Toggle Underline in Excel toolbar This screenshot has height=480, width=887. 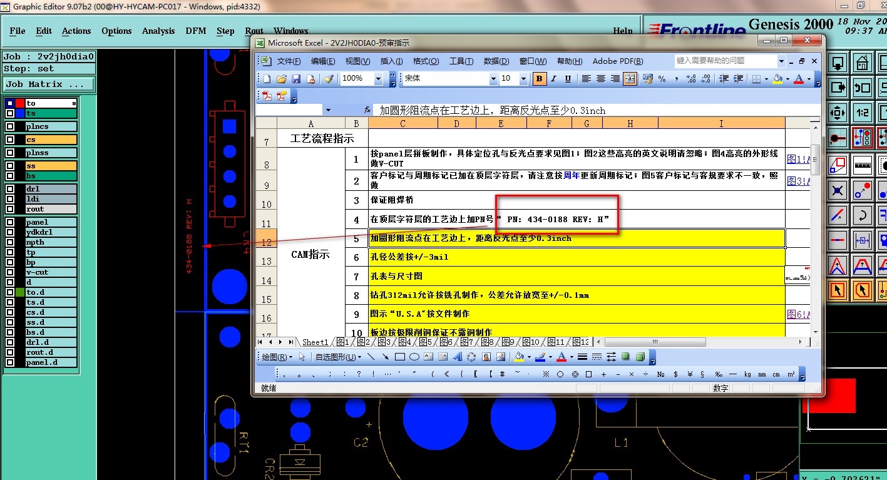click(x=568, y=79)
